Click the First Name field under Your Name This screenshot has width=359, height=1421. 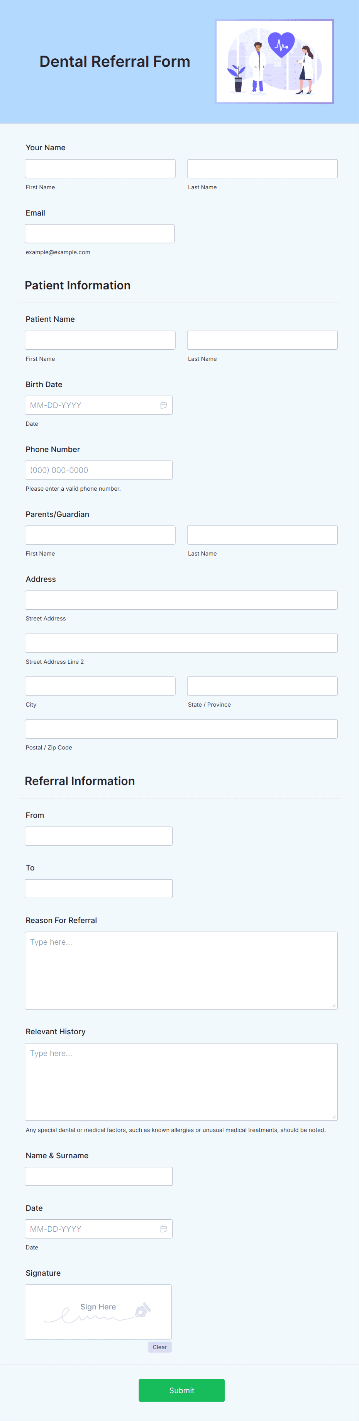(x=100, y=168)
